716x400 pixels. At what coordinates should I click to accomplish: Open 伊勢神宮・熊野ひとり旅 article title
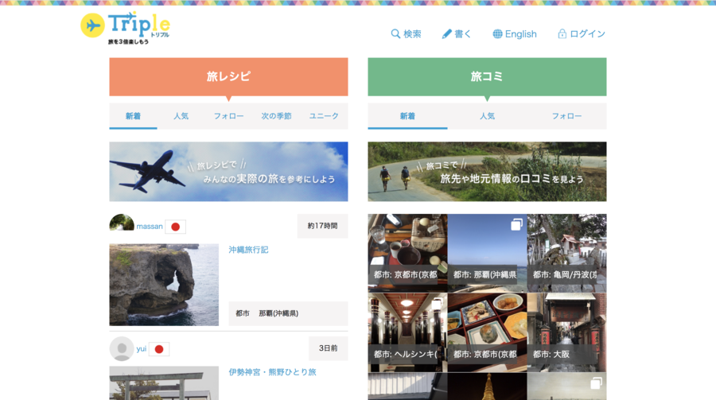(x=272, y=372)
